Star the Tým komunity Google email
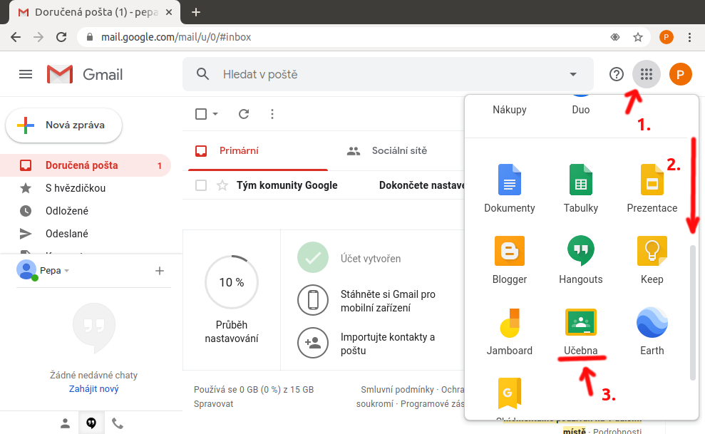 [x=222, y=185]
